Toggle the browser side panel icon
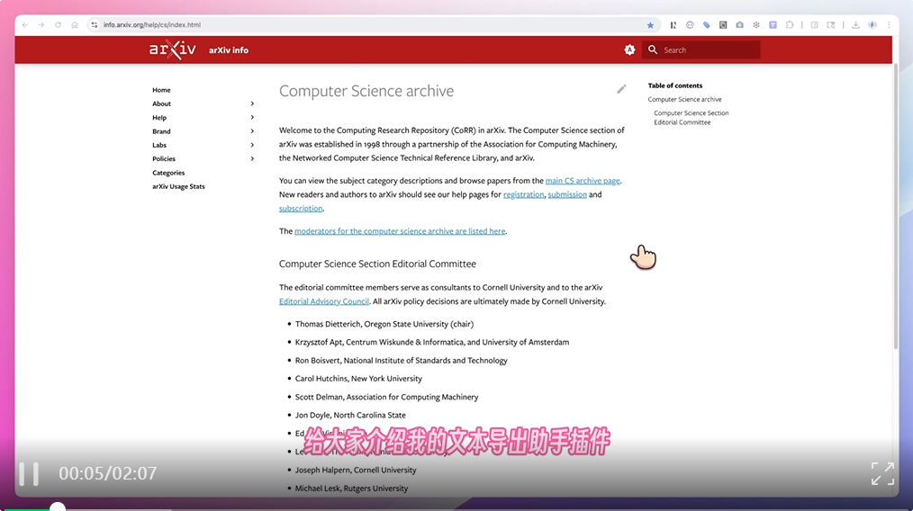 tap(814, 25)
